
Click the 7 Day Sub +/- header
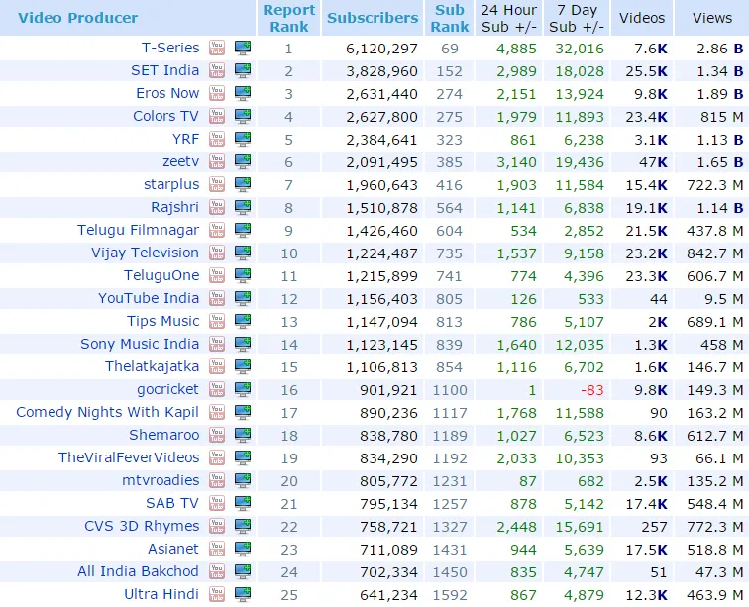(577, 18)
